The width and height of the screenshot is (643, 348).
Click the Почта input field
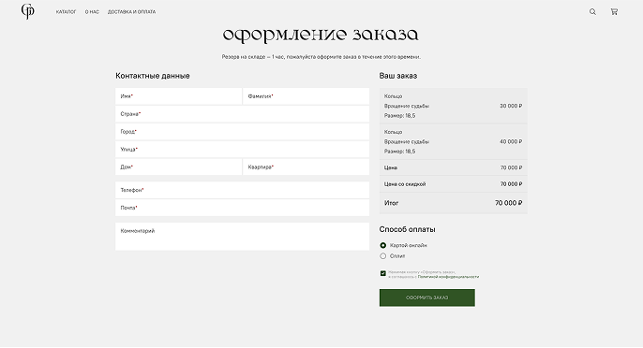[x=243, y=208]
